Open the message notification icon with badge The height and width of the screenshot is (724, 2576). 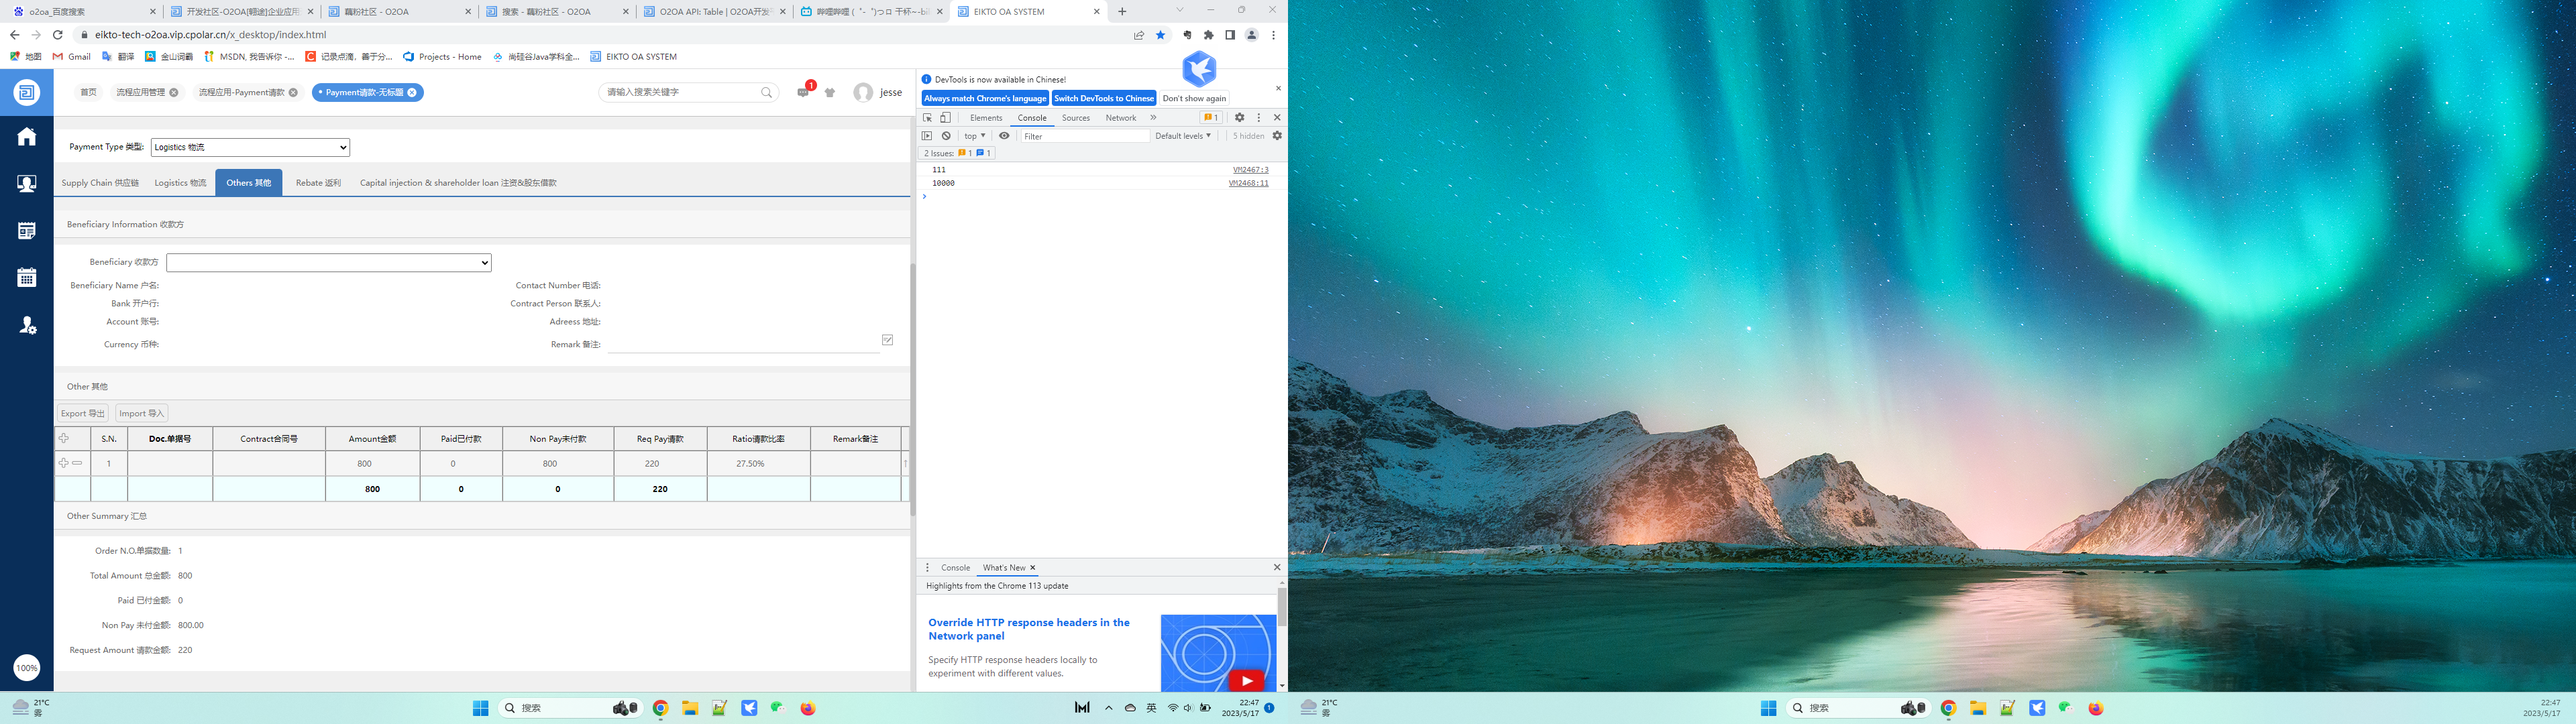pyautogui.click(x=803, y=92)
